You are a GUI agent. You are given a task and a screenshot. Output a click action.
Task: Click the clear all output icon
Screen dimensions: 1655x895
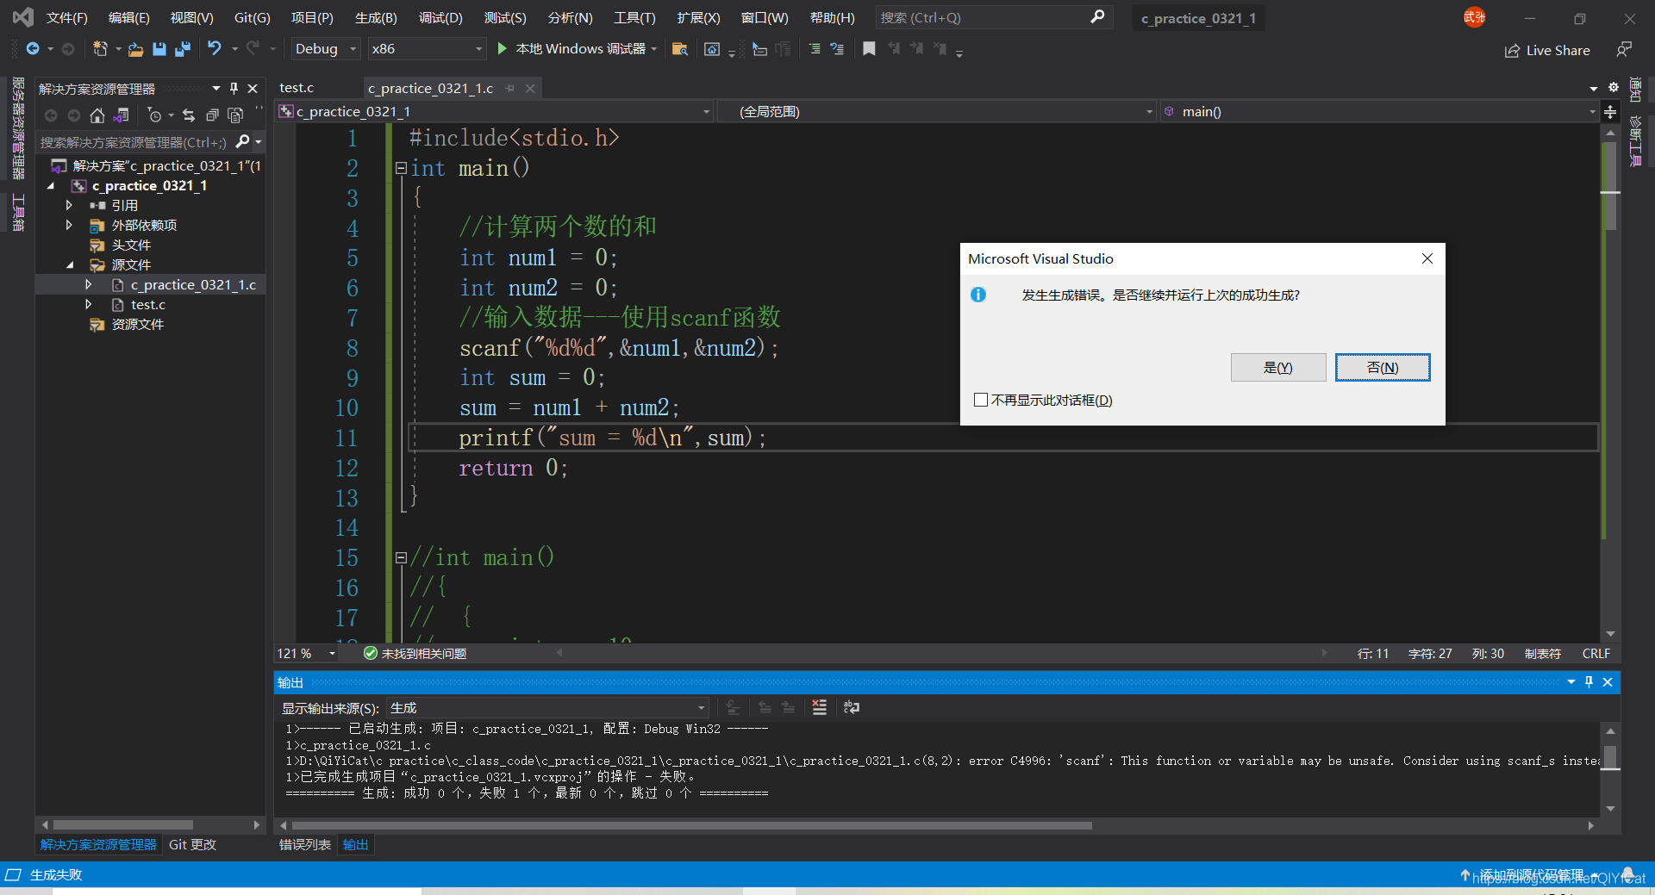coord(819,707)
